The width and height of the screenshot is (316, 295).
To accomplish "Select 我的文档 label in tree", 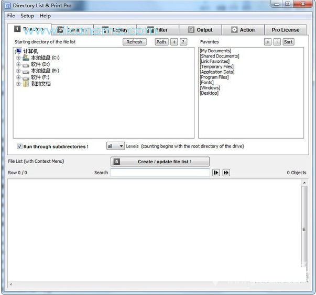I will click(x=41, y=84).
